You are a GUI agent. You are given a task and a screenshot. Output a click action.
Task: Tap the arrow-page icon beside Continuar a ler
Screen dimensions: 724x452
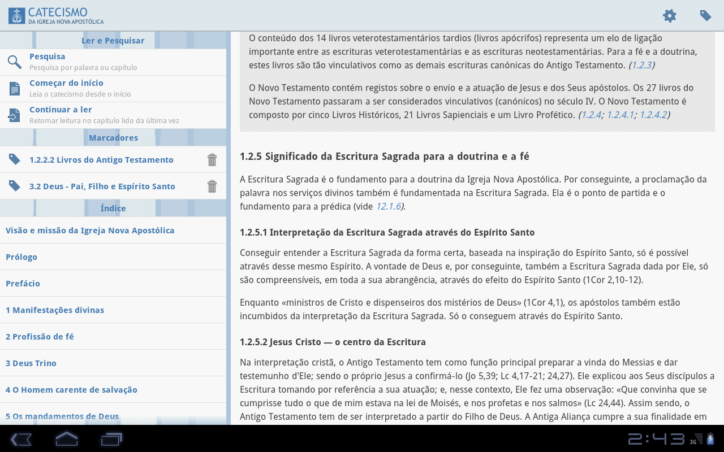(14, 115)
